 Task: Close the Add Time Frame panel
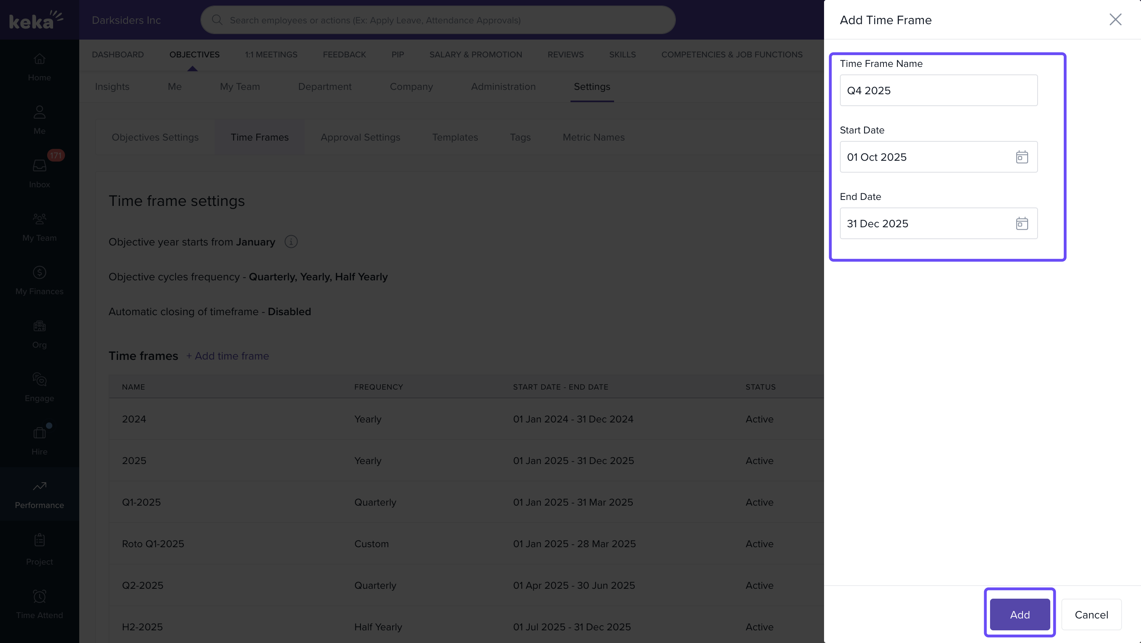point(1115,19)
